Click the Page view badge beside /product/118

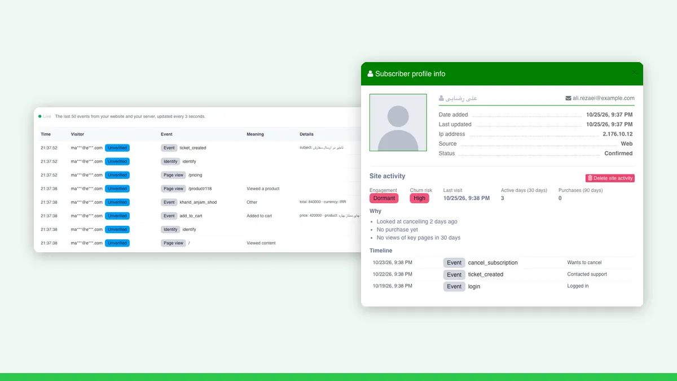pos(173,189)
